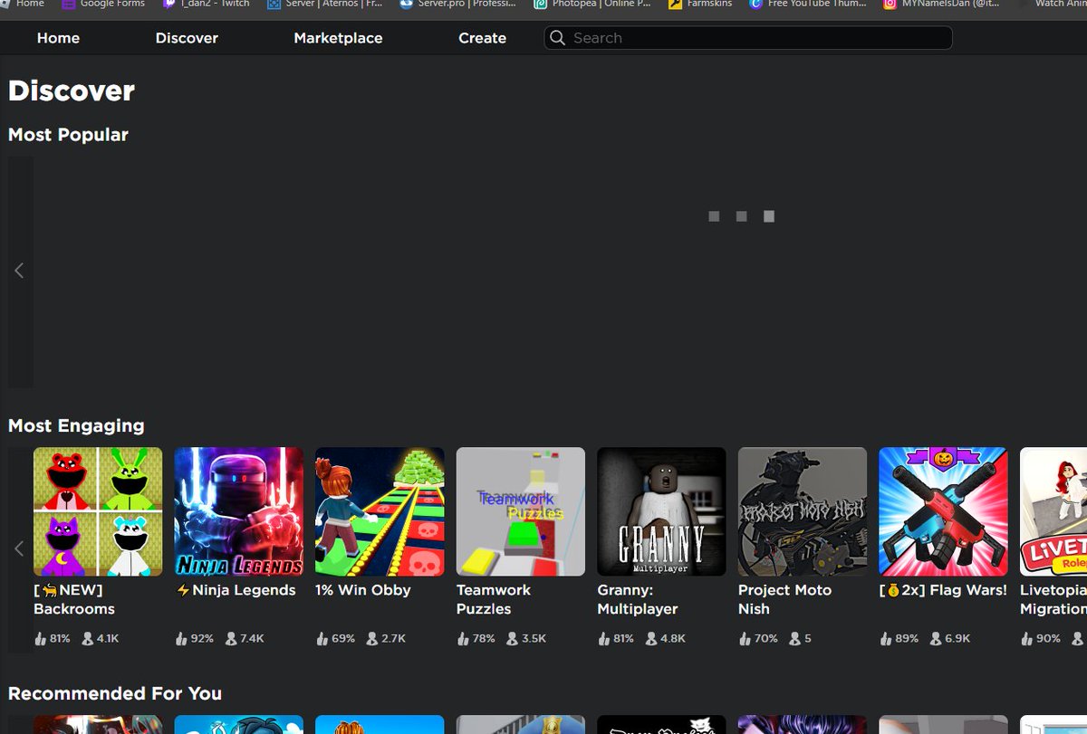Click the search magnifier icon

[x=558, y=38]
